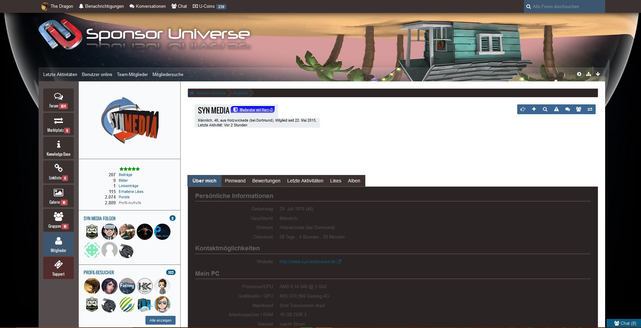Open the Linkliste sidebar button
Viewport: 641px width, 328px height.
[x=59, y=172]
